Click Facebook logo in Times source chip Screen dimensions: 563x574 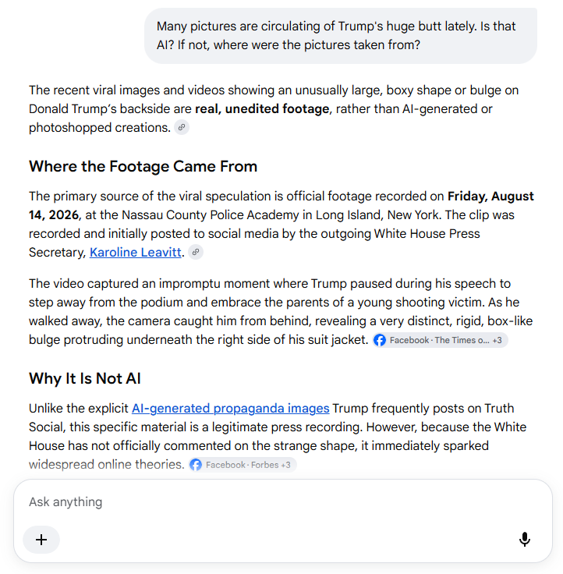380,340
